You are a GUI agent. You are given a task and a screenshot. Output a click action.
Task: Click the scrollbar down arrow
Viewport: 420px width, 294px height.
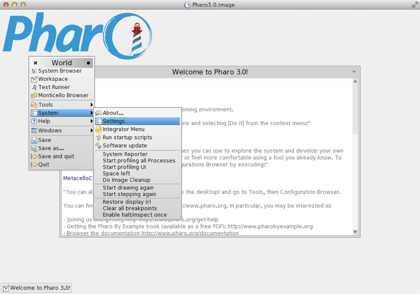355,232
